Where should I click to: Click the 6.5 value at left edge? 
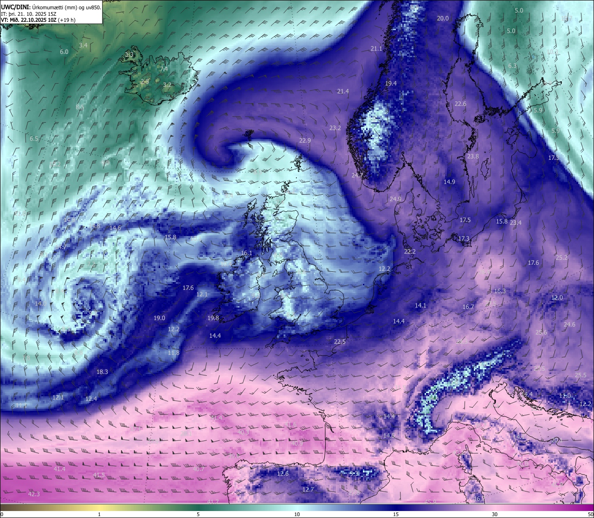tap(34, 139)
